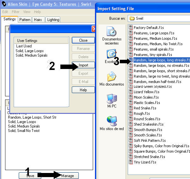The width and height of the screenshot is (190, 179).
Task: Click file icon of Shed Snakeskin.f1s
Action: [x=131, y=124]
